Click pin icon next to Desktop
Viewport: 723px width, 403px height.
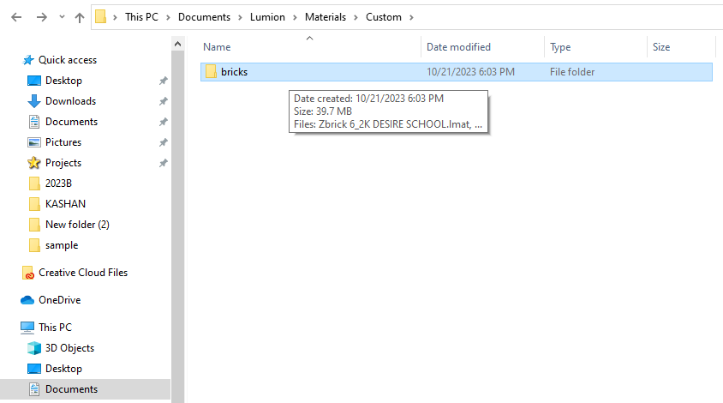(164, 81)
